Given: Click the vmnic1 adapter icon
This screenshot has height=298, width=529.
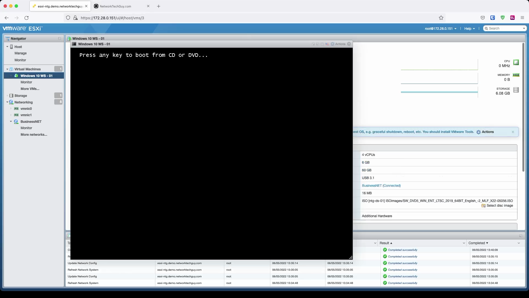Looking at the screenshot, I should [16, 115].
